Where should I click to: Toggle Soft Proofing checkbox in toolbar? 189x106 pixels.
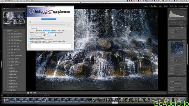tap(38, 93)
